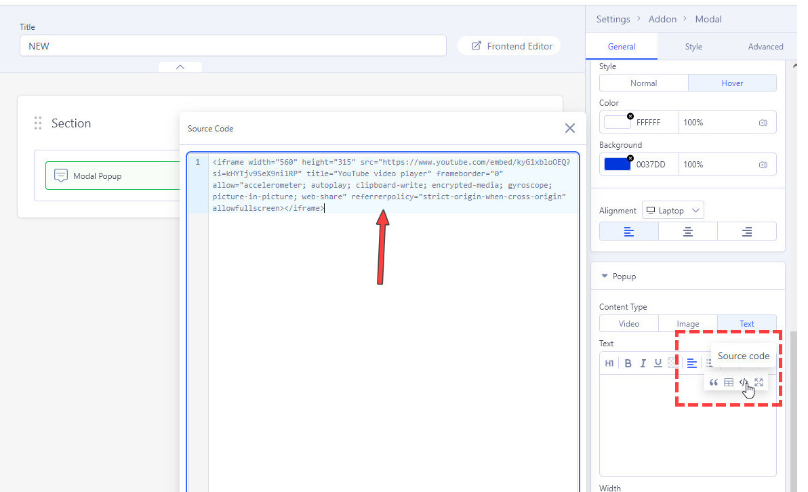Open the Alignment Laptop device dropdown
Screen dimensions: 808x492
click(672, 209)
